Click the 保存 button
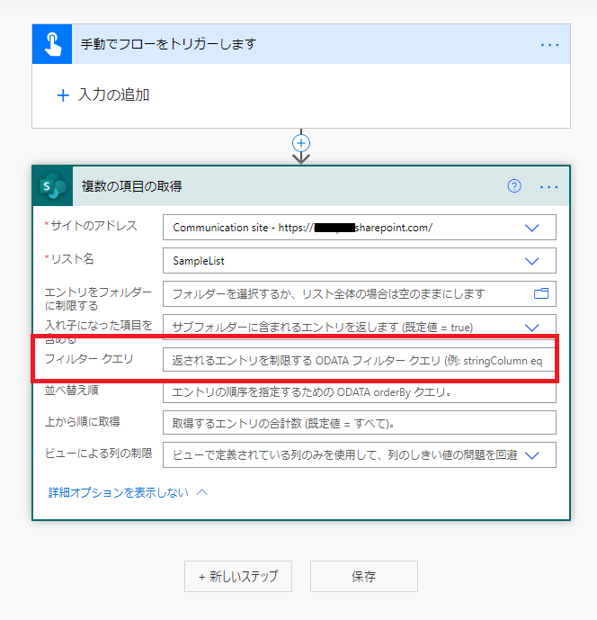597x620 pixels. point(363,576)
